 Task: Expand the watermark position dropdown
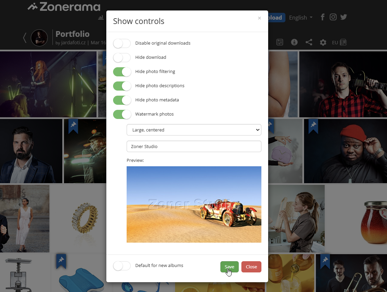point(194,130)
